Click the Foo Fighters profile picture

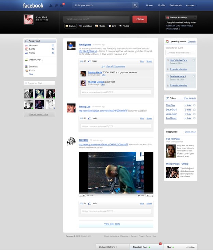click(x=71, y=46)
